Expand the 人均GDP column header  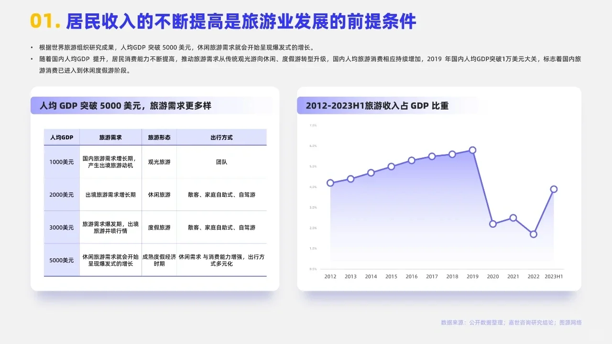click(x=62, y=137)
